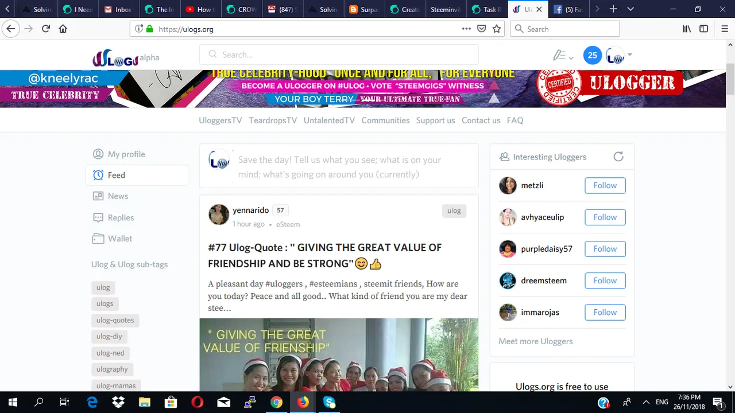Open Wallet in the sidebar
This screenshot has width=735, height=413.
coord(113,239)
